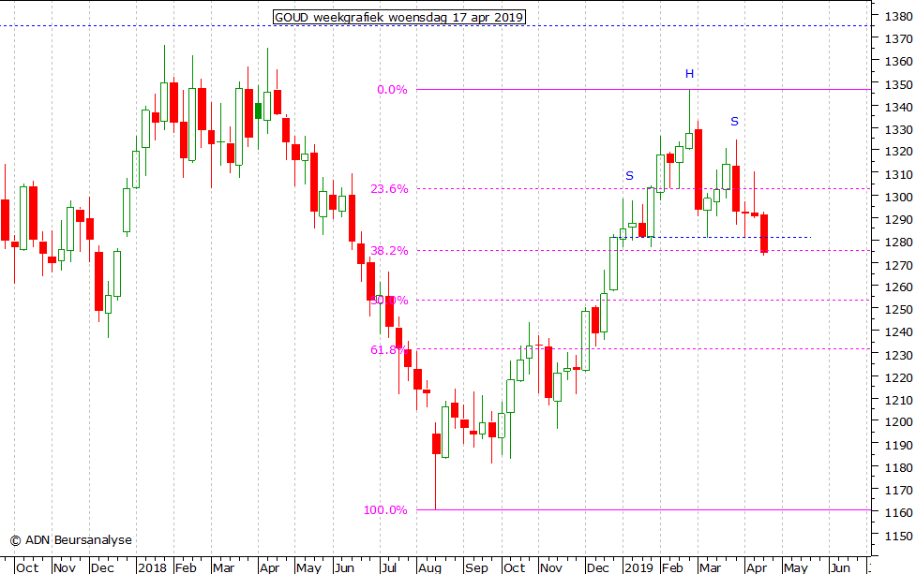Click the May label after Apr 2019
The image size is (916, 574).
796,567
